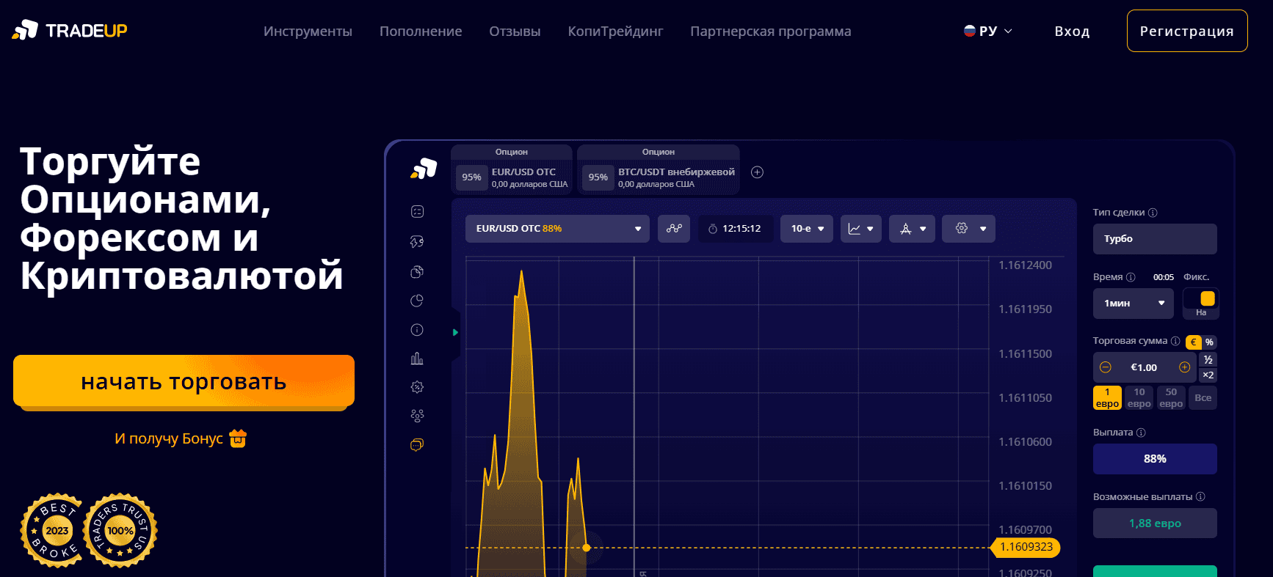Click the bar chart statistics sidebar icon

(x=417, y=359)
